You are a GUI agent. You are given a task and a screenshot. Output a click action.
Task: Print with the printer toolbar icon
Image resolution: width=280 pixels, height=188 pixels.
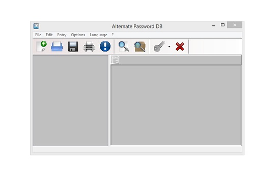89,47
